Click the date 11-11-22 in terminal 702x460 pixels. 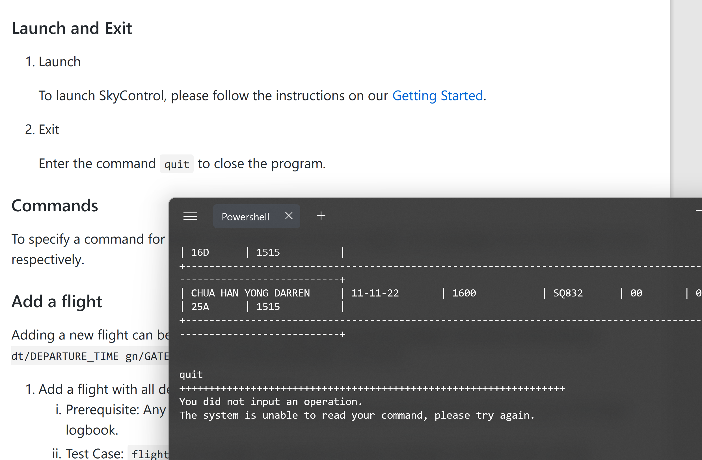375,293
